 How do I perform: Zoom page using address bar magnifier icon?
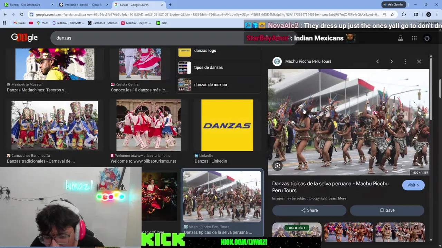pos(385,14)
